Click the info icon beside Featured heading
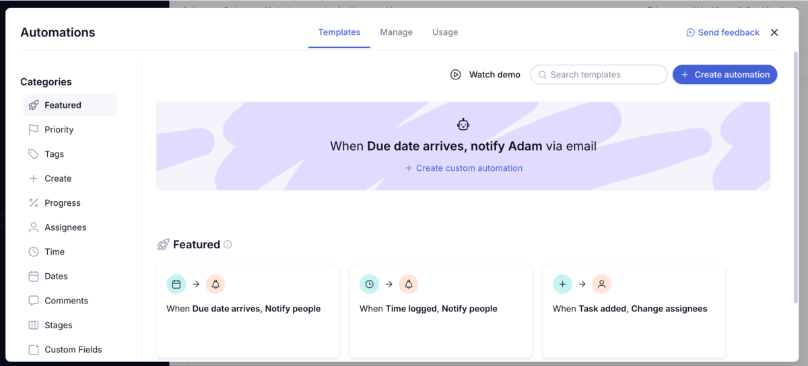This screenshot has height=366, width=808. pos(228,245)
